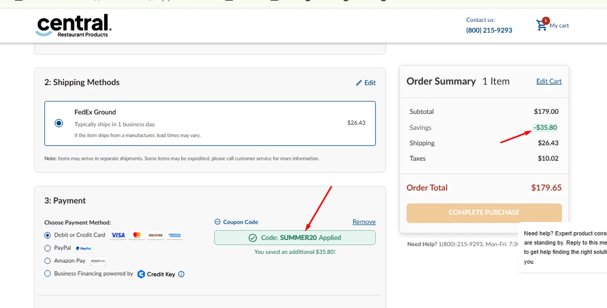This screenshot has height=308, width=607.
Task: Click the '3: Payment' section heading
Action: point(65,201)
